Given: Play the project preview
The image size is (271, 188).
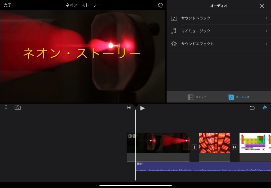Looking at the screenshot, I should pos(142,108).
